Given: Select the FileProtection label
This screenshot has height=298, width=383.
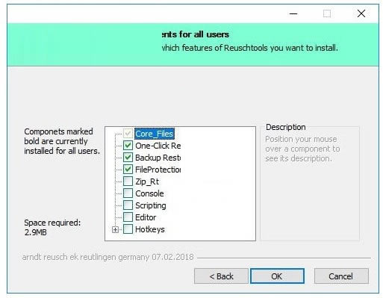Looking at the screenshot, I should 158,170.
